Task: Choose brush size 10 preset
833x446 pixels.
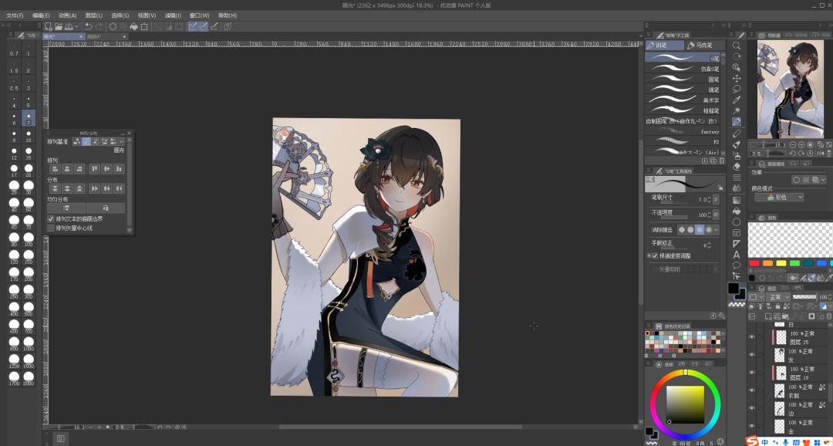Action: click(29, 136)
